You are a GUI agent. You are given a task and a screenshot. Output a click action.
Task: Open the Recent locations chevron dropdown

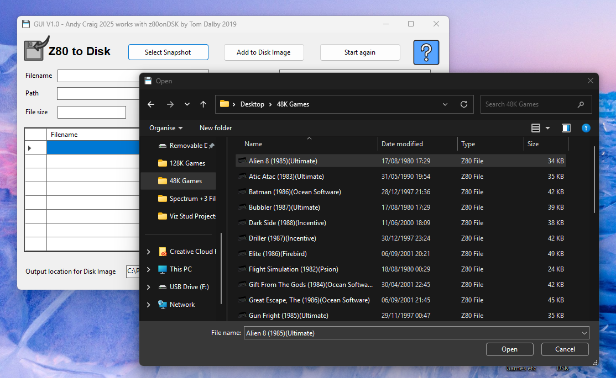pos(187,104)
